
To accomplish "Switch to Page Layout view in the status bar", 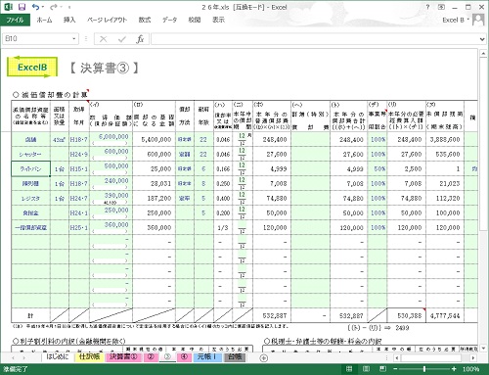I will click(366, 369).
